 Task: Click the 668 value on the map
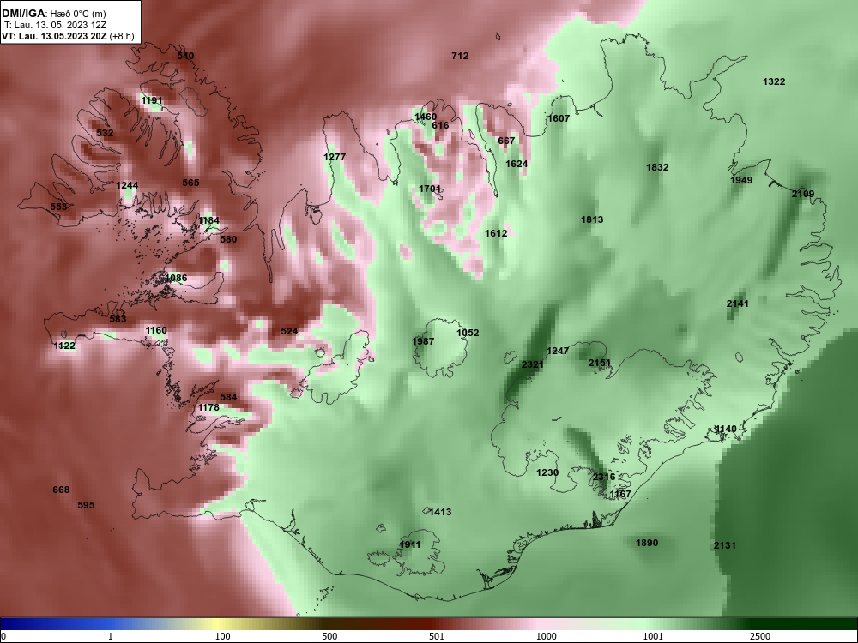pos(61,490)
